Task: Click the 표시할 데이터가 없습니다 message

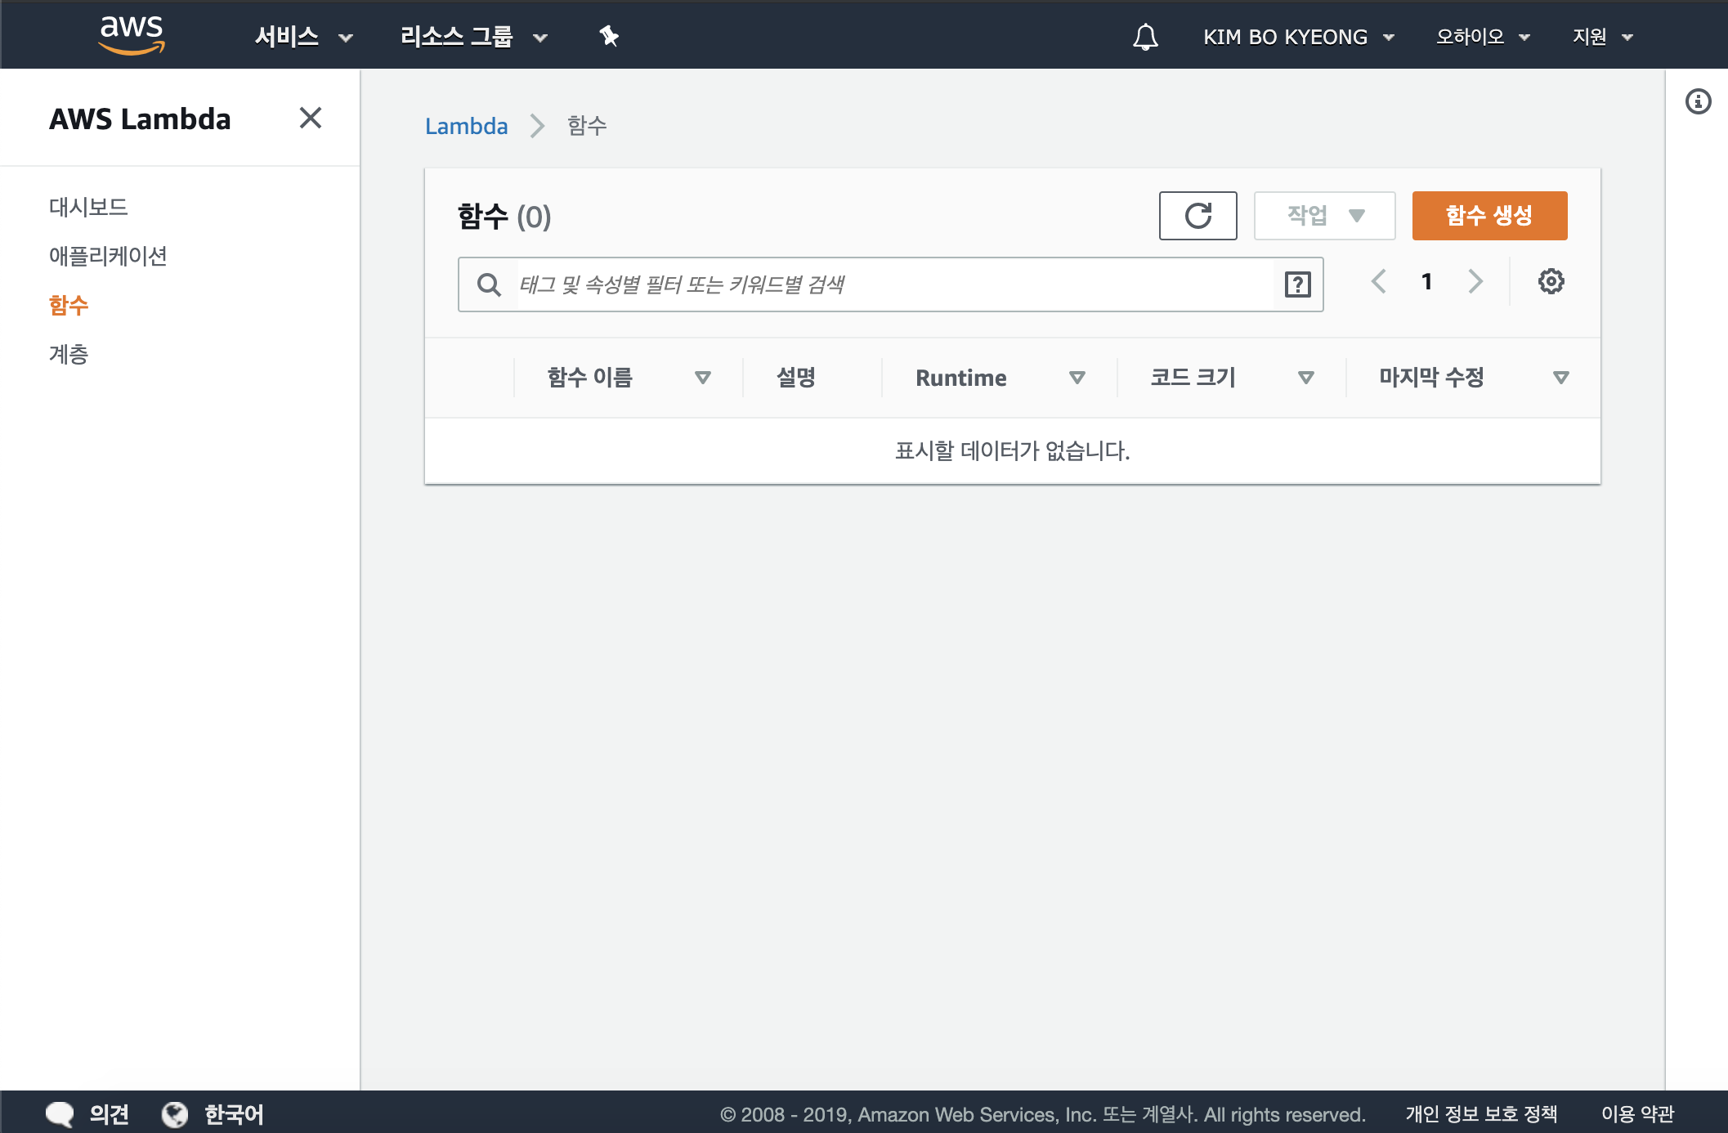Action: pos(1012,451)
